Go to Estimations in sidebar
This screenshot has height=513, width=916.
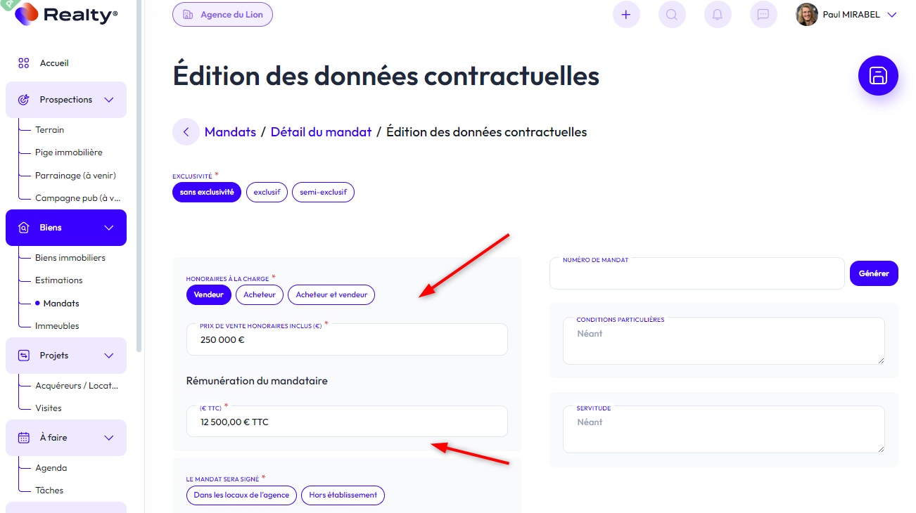click(59, 280)
